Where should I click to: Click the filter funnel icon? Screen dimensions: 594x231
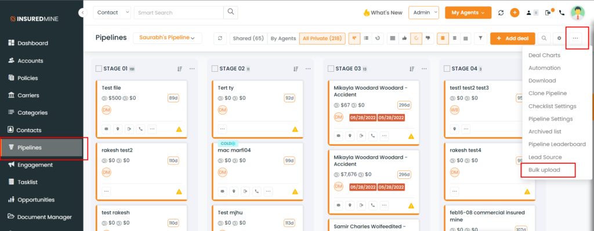pyautogui.click(x=480, y=38)
